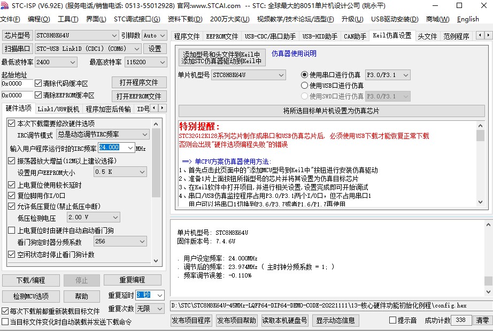The width and height of the screenshot is (493, 331).
Task: Click hardware options list scroll-up arrow
Action: pos(156,124)
